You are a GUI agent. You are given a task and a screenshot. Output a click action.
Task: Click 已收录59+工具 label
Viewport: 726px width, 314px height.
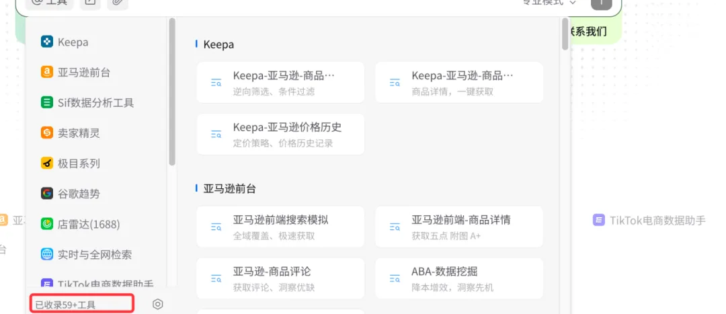66,305
